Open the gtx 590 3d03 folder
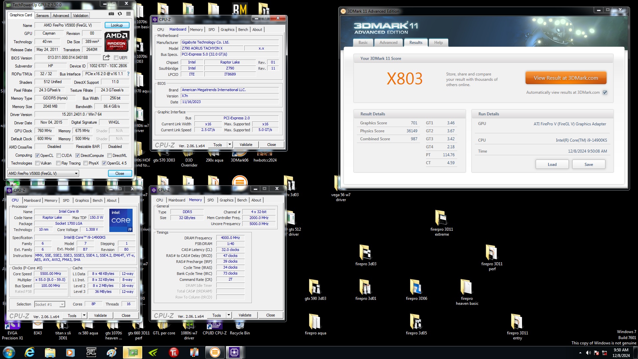This screenshot has height=359, width=638. [315, 290]
